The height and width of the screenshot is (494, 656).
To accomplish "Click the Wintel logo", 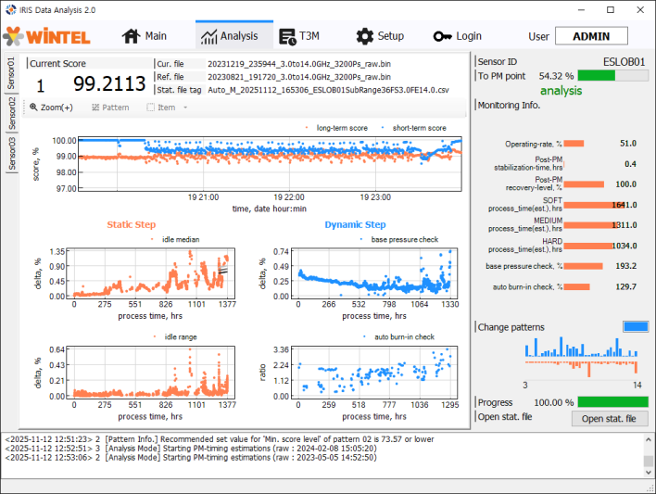I will [x=48, y=36].
